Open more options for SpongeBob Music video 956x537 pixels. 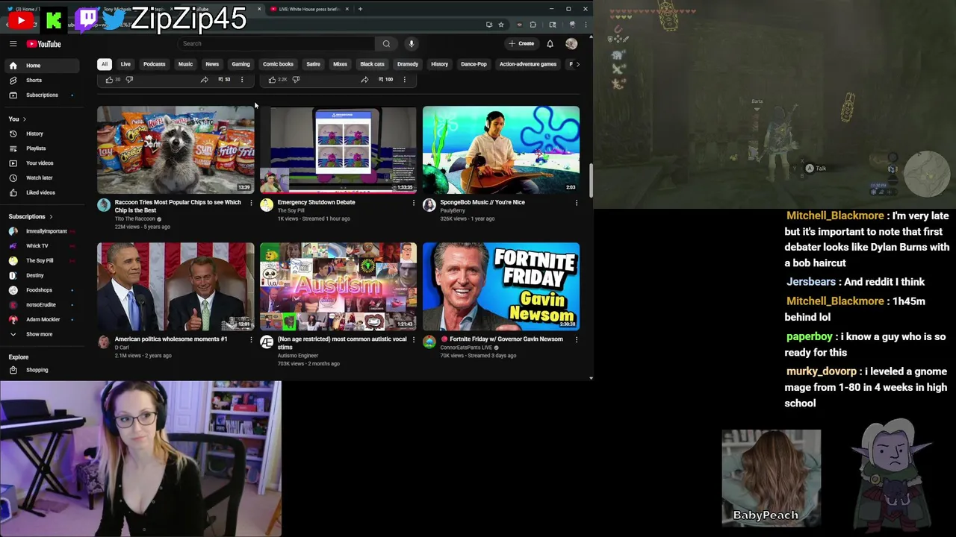(577, 203)
